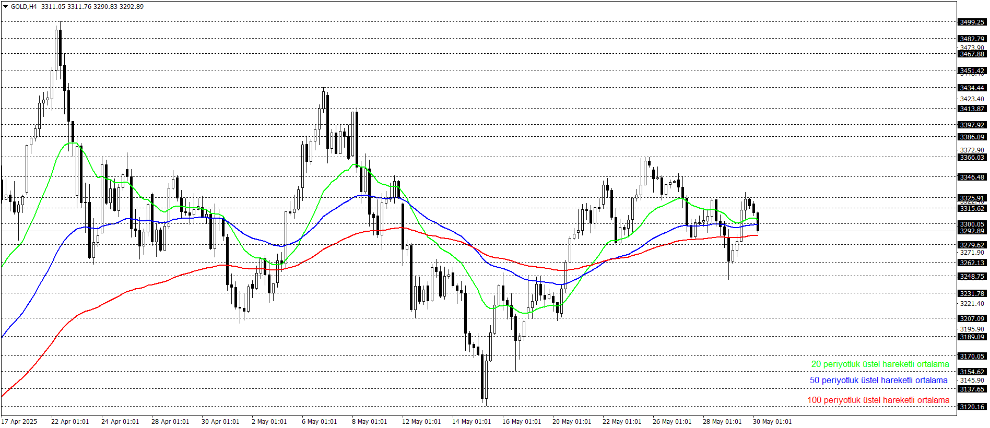Click the 3346.48 price level label
Image resolution: width=990 pixels, height=428 pixels.
pos(972,177)
